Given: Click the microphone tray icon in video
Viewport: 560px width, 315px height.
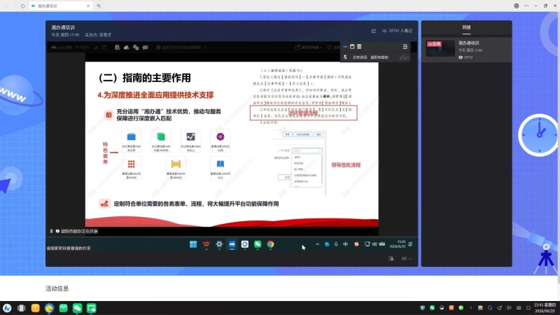Looking at the screenshot, I should (336, 244).
